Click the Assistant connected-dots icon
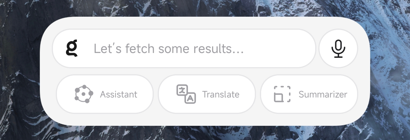410x140 pixels. pos(84,94)
